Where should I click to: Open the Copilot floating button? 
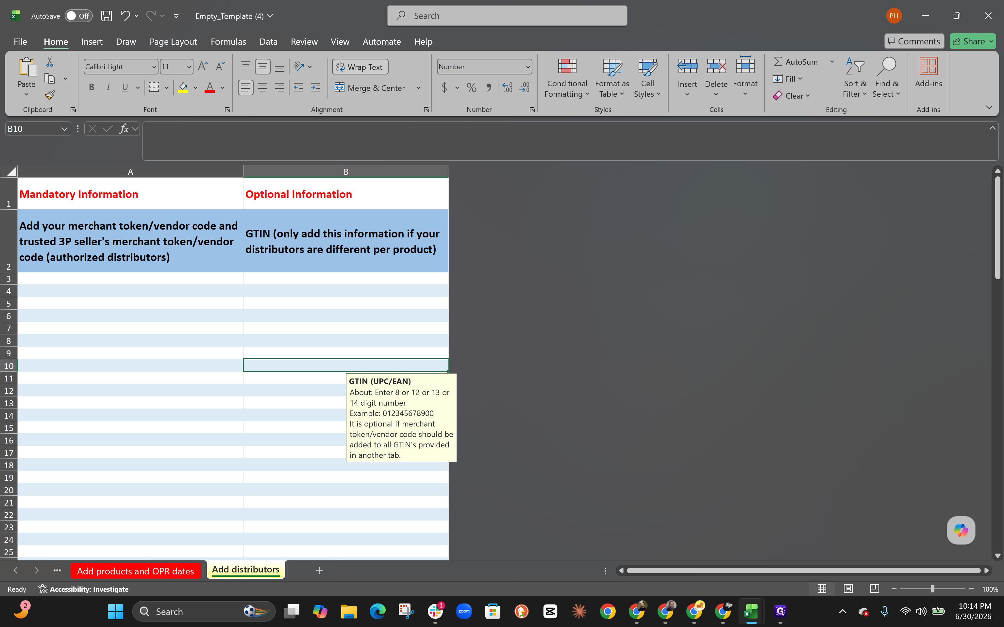[961, 530]
